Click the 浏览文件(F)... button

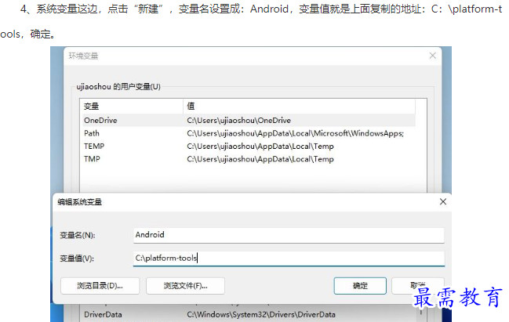coord(185,286)
